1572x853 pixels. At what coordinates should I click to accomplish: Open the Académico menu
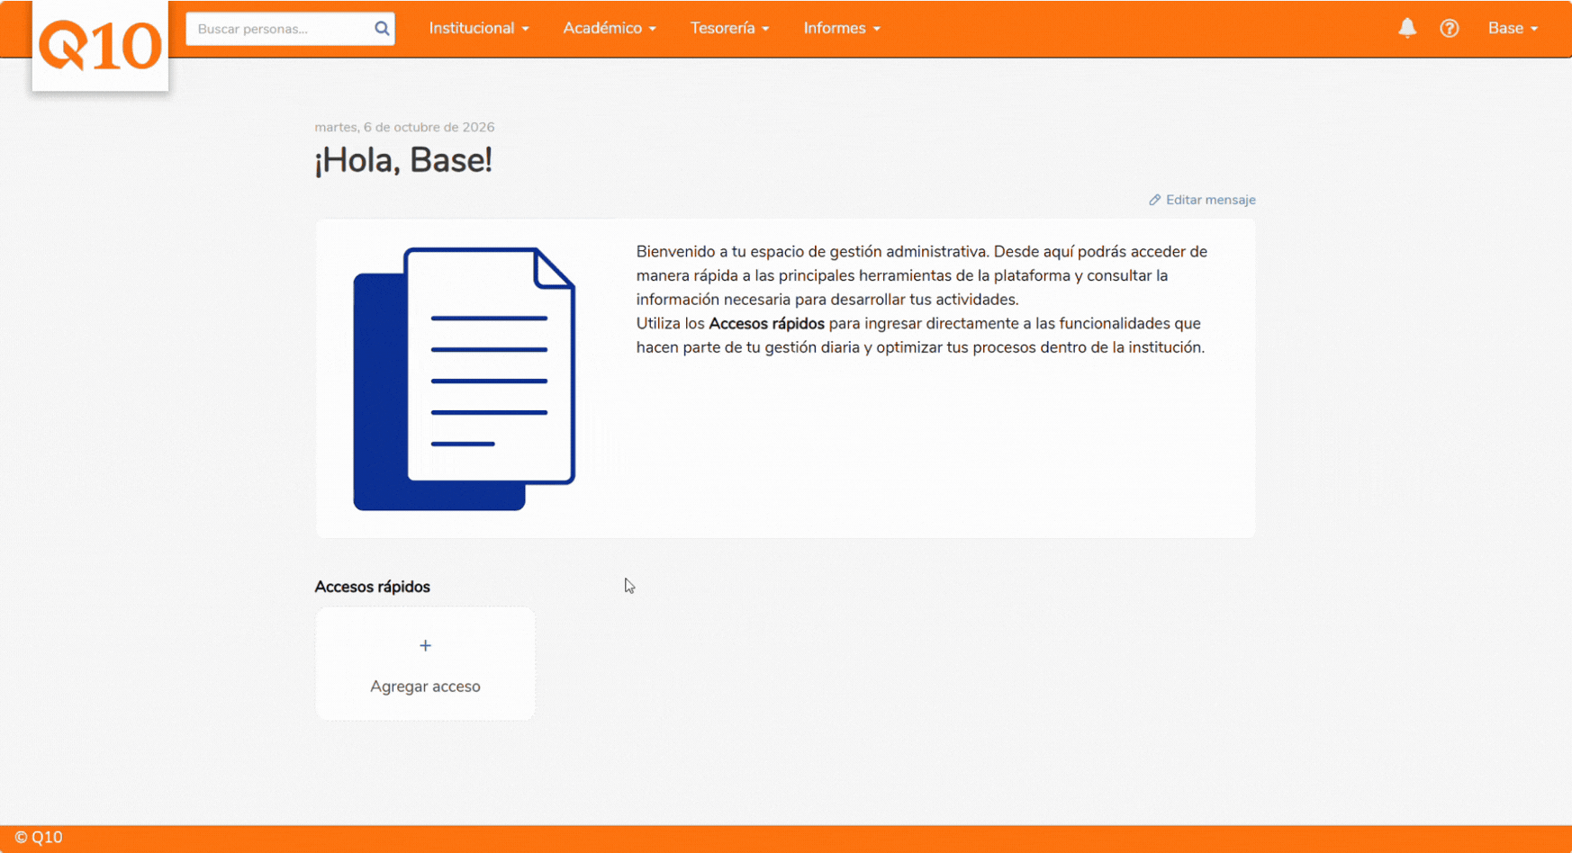(x=610, y=28)
